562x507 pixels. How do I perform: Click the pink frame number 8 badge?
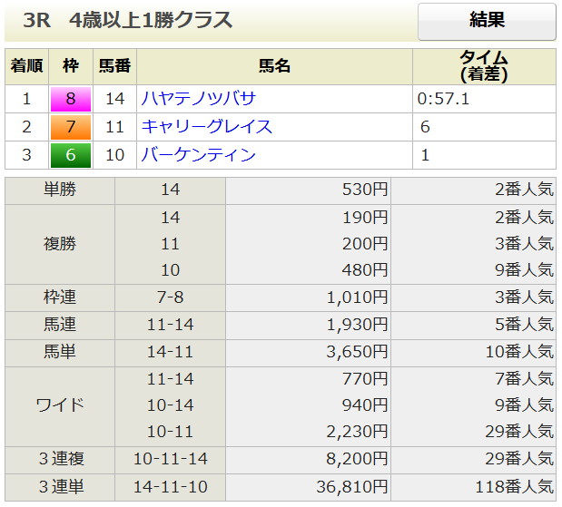point(71,99)
